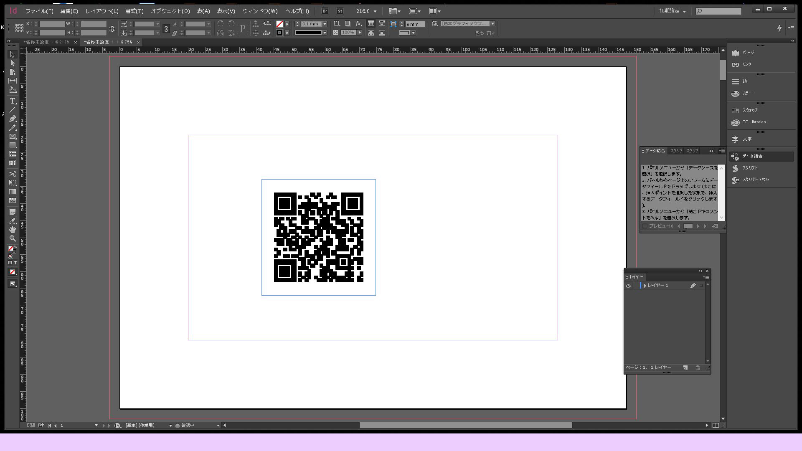
Task: Open the screen mode dropdown in application bar
Action: [x=415, y=11]
